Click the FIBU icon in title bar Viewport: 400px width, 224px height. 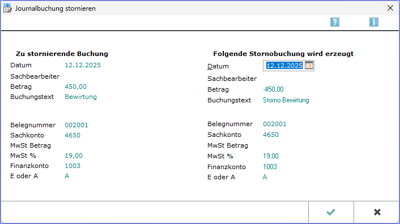click(7, 8)
